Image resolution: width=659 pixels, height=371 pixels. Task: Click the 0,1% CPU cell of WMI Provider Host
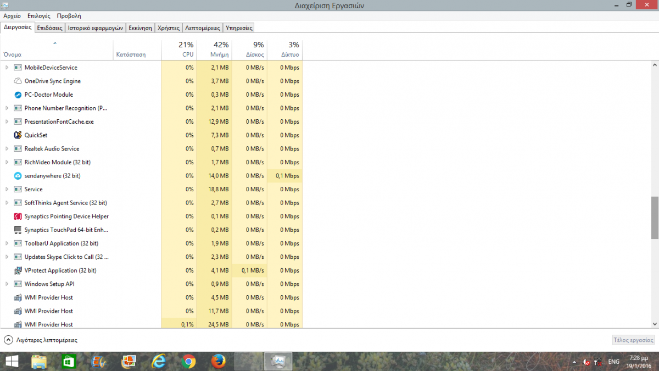pyautogui.click(x=178, y=324)
